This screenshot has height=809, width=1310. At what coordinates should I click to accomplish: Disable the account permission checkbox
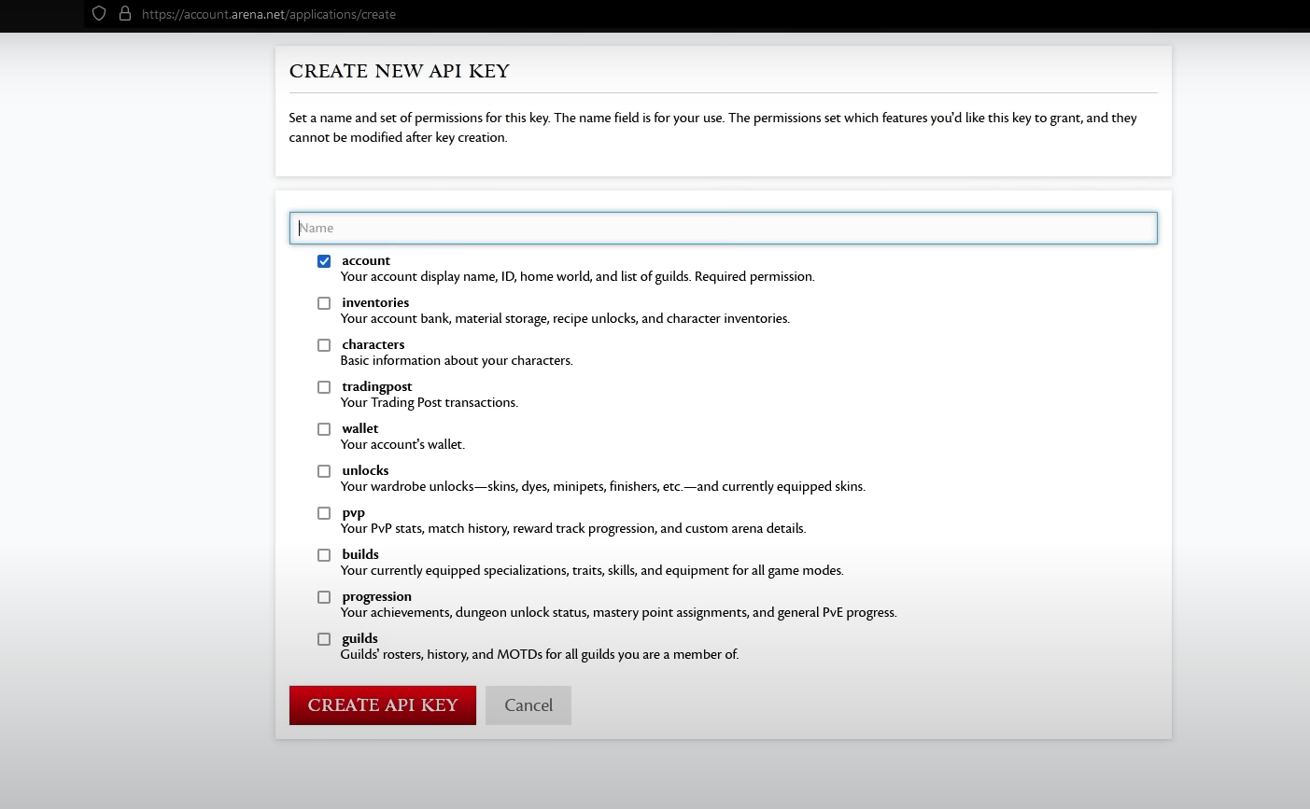(324, 261)
